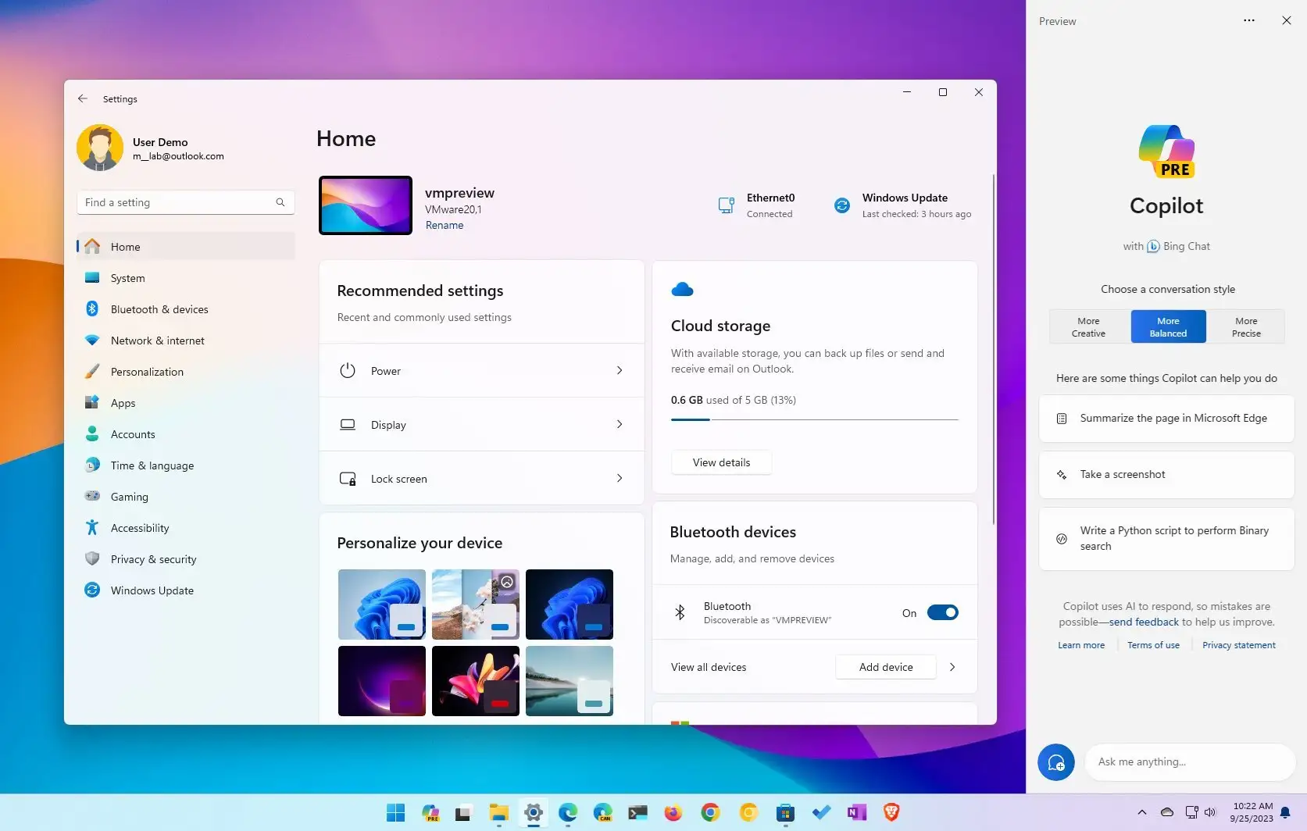The width and height of the screenshot is (1307, 831).
Task: Open Copilot Privacy statement link
Action: [1239, 645]
